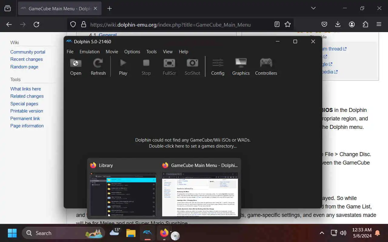Expand the list all tabs dropdown
This screenshot has height=242, width=388.
(x=313, y=8)
